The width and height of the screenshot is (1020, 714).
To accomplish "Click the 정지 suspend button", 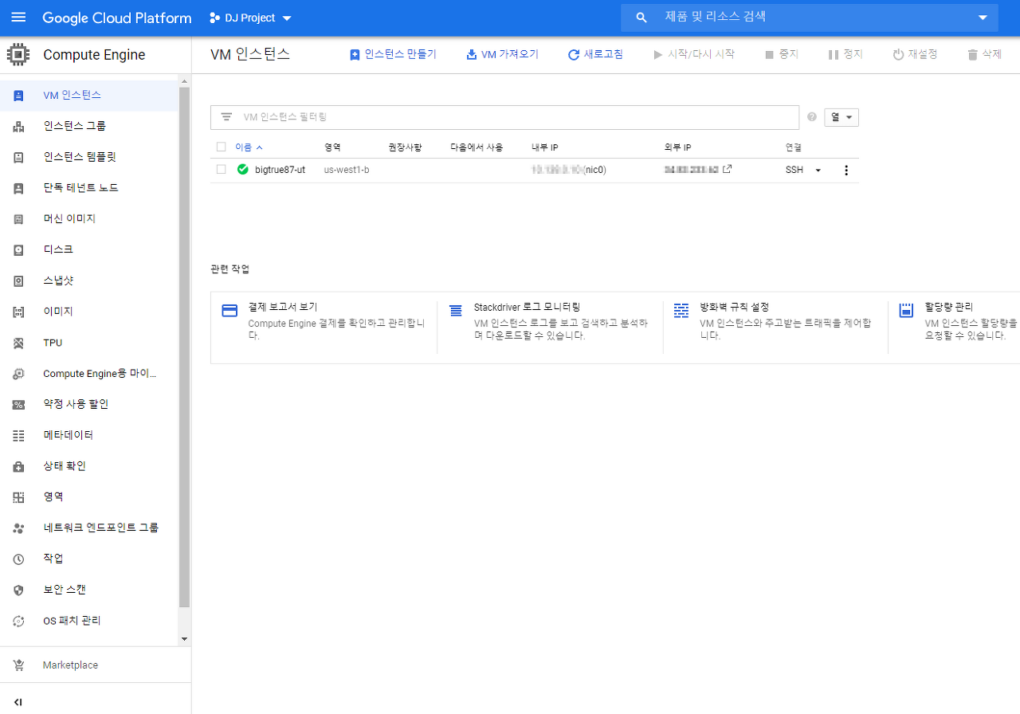I will pos(845,54).
